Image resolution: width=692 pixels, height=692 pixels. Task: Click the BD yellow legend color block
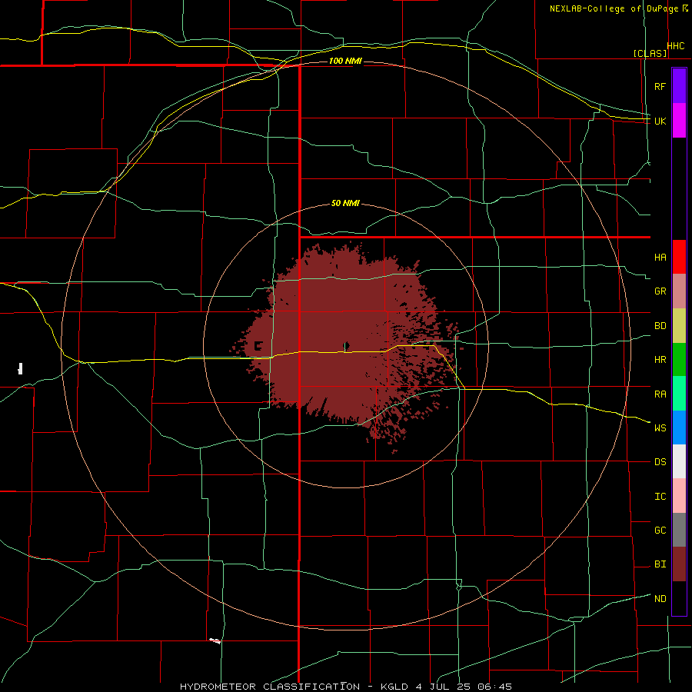(x=679, y=325)
